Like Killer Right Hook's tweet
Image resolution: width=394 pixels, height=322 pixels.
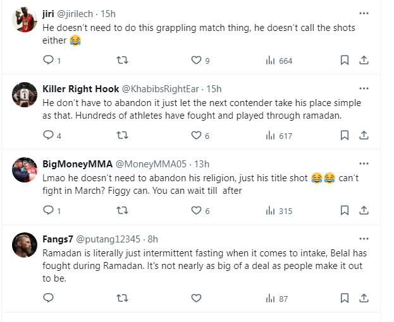[196, 135]
